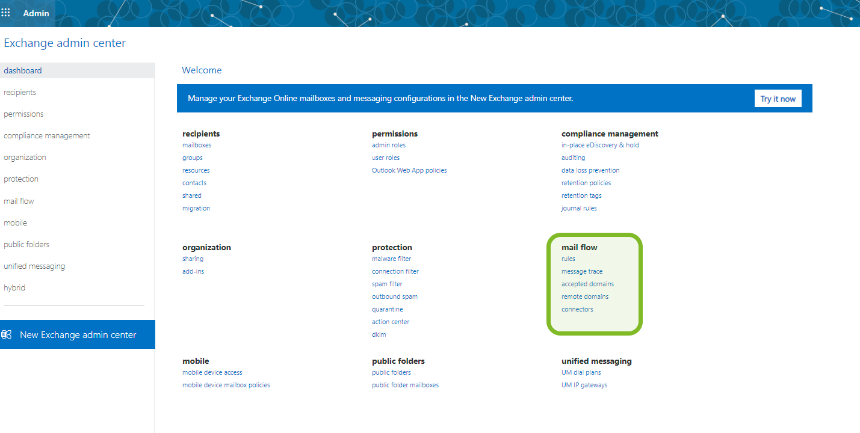Open the spam filter settings

click(x=387, y=284)
